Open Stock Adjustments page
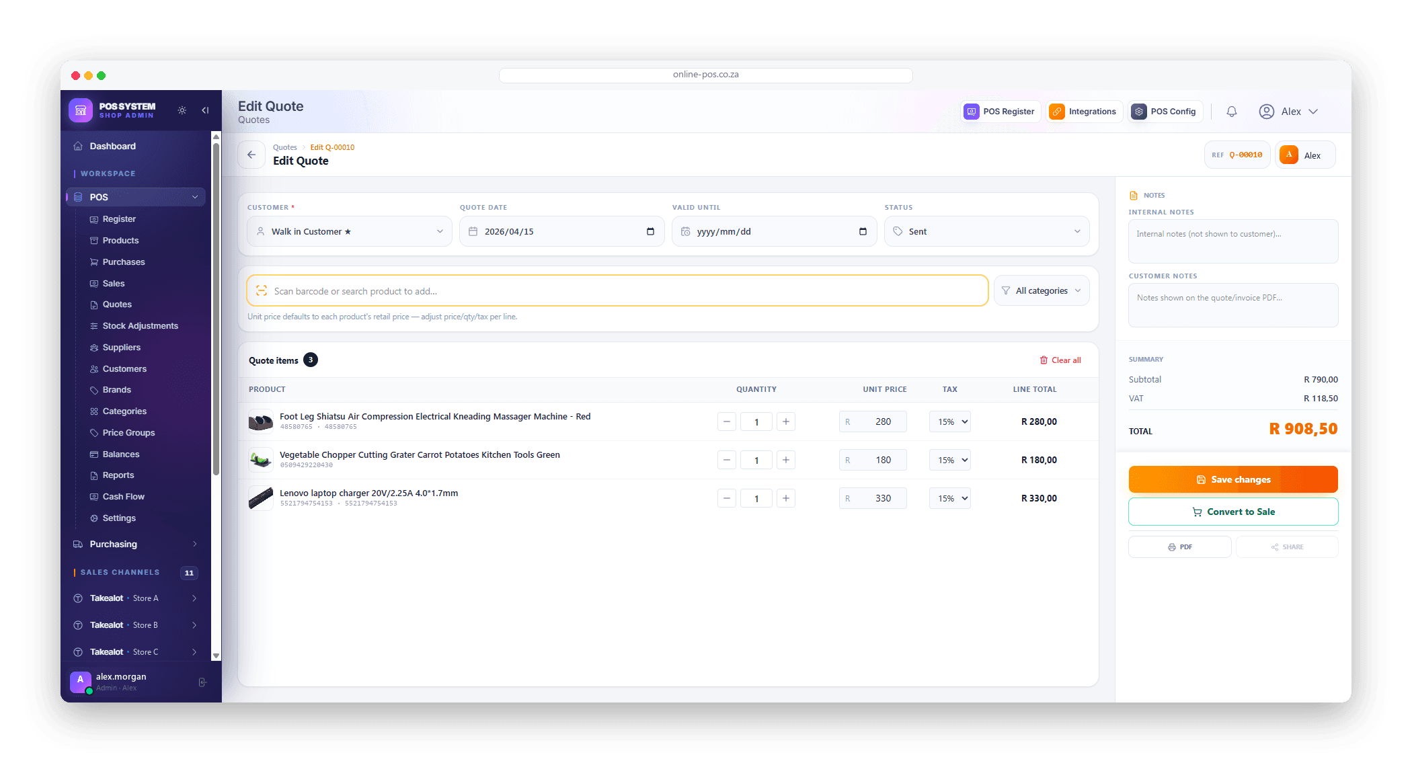Image resolution: width=1412 pixels, height=763 pixels. pos(140,326)
